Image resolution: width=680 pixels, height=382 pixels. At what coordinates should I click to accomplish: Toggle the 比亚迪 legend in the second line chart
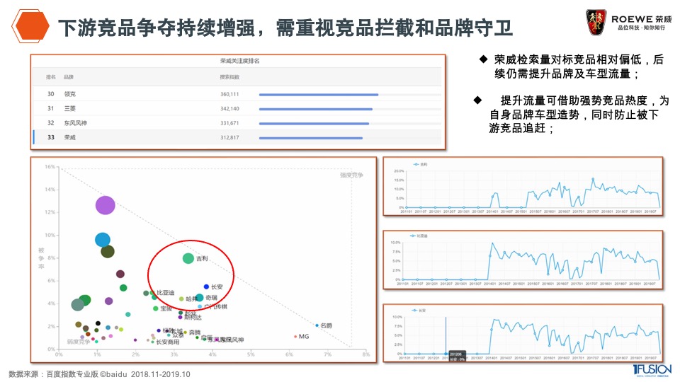click(x=419, y=236)
